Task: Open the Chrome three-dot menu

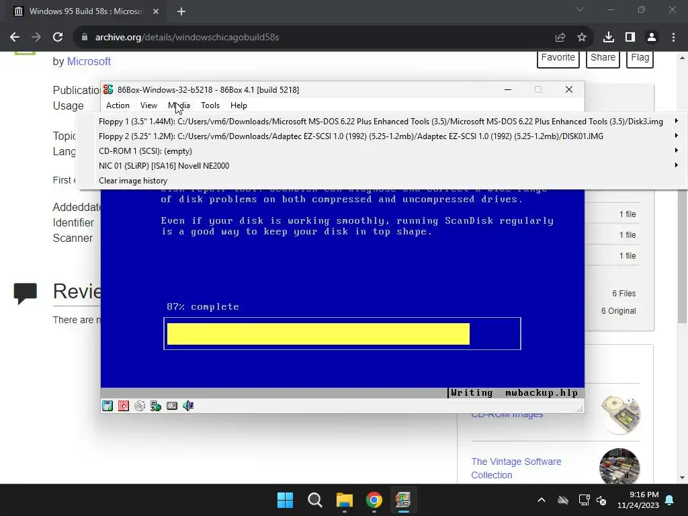Action: (673, 38)
